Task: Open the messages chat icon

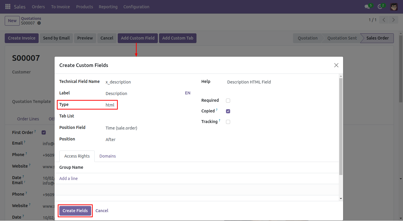Action: (367, 7)
